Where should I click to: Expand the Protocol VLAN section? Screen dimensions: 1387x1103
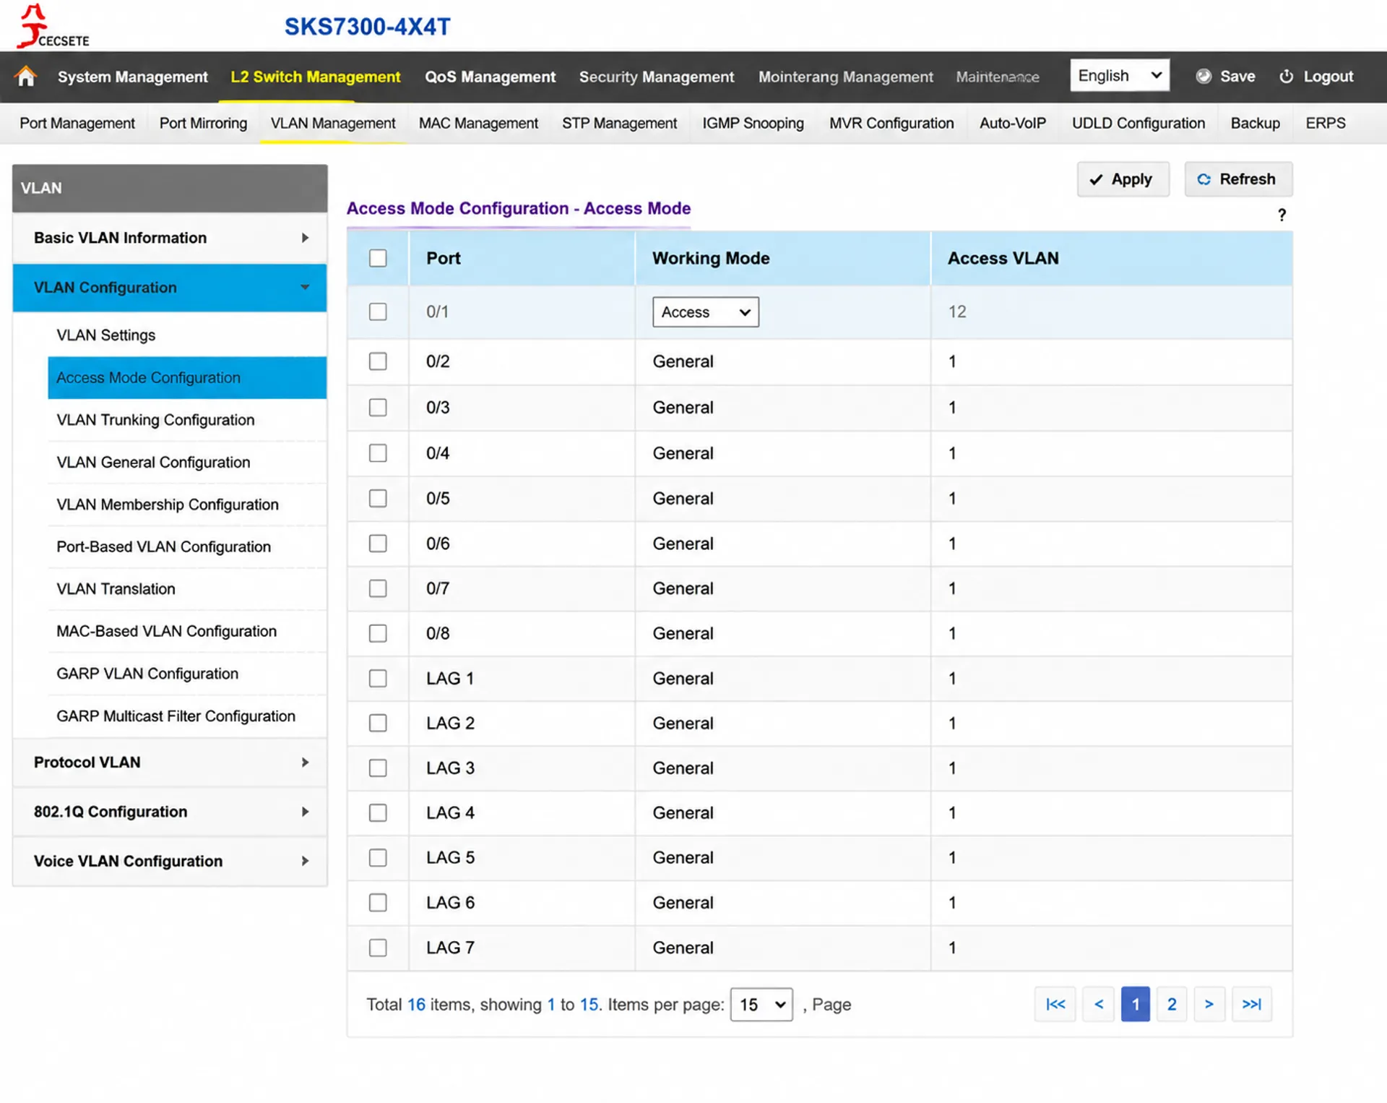point(170,762)
